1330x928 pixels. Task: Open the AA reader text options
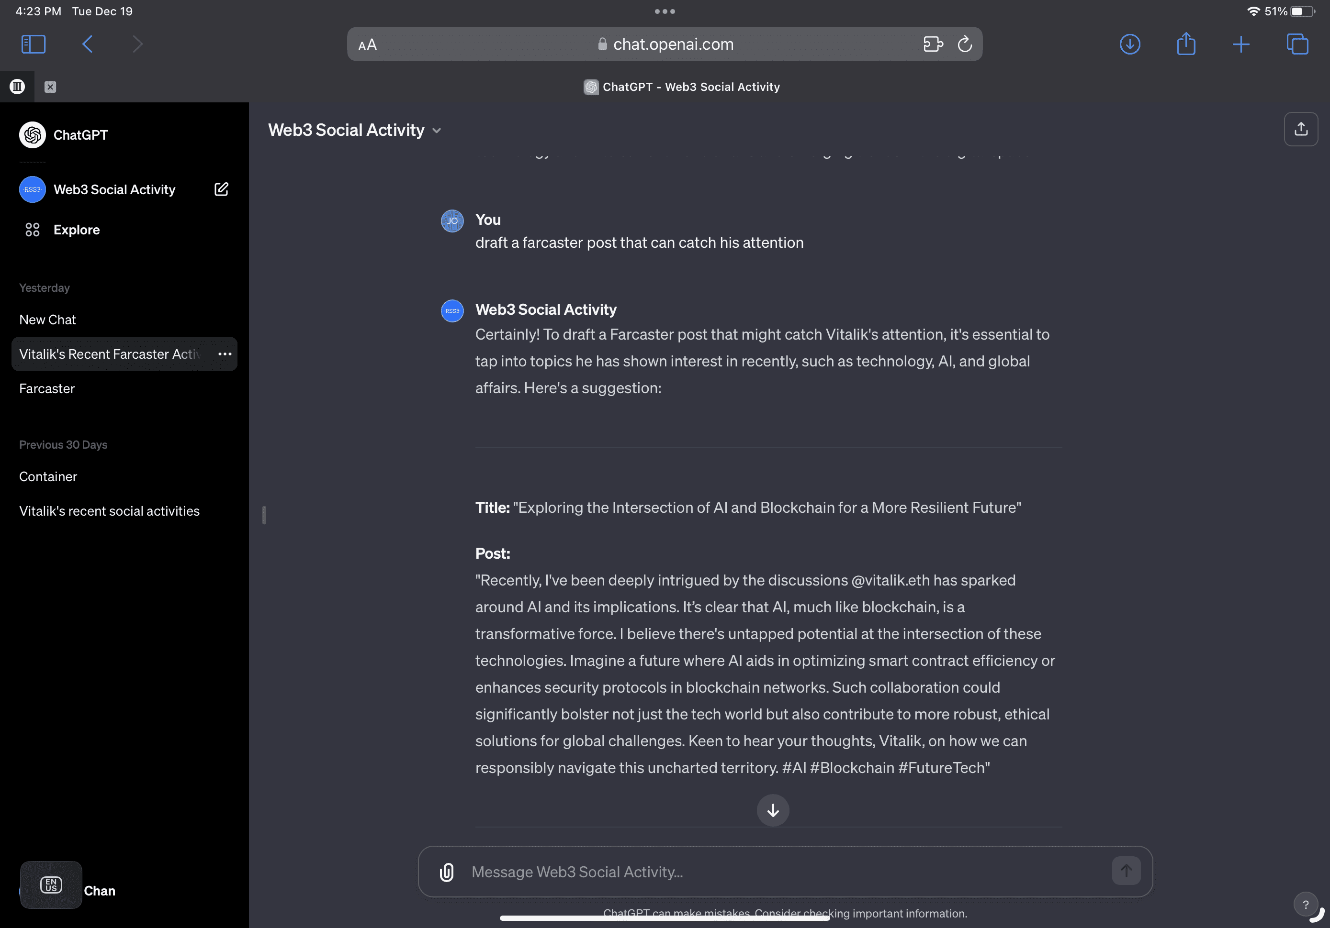click(367, 44)
